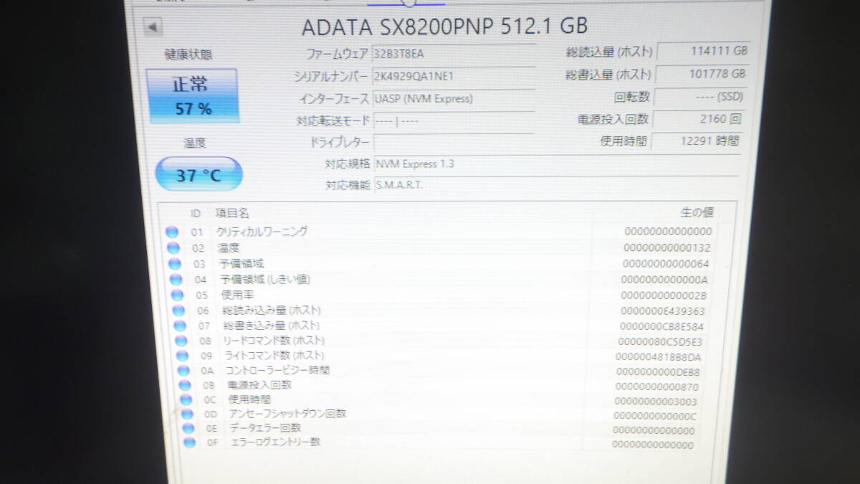This screenshot has height=484, width=860.
Task: Click raw value 00000000000064
Action: click(x=666, y=264)
